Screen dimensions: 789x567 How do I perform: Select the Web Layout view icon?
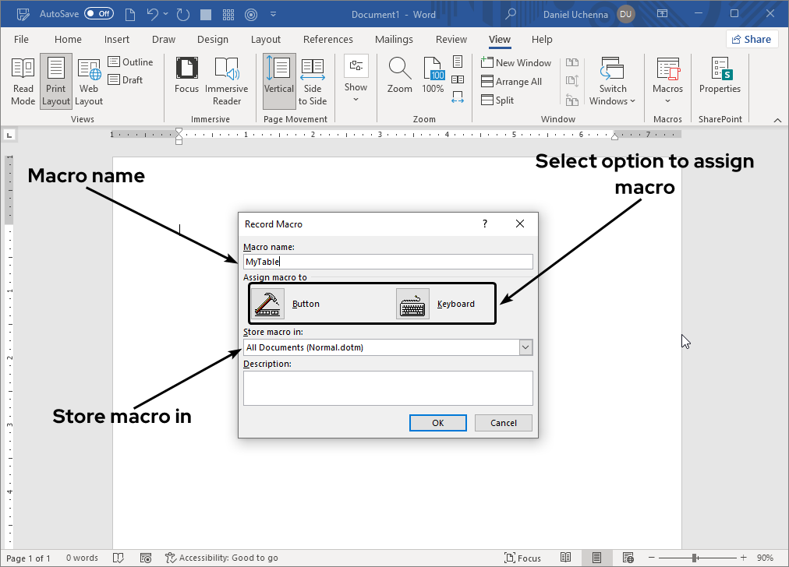(x=88, y=80)
